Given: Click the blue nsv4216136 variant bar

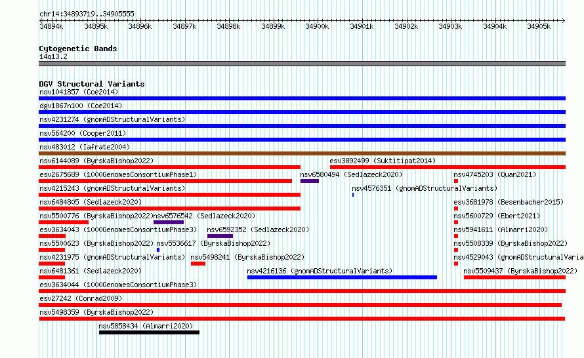Looking at the screenshot, I should pyautogui.click(x=342, y=277).
